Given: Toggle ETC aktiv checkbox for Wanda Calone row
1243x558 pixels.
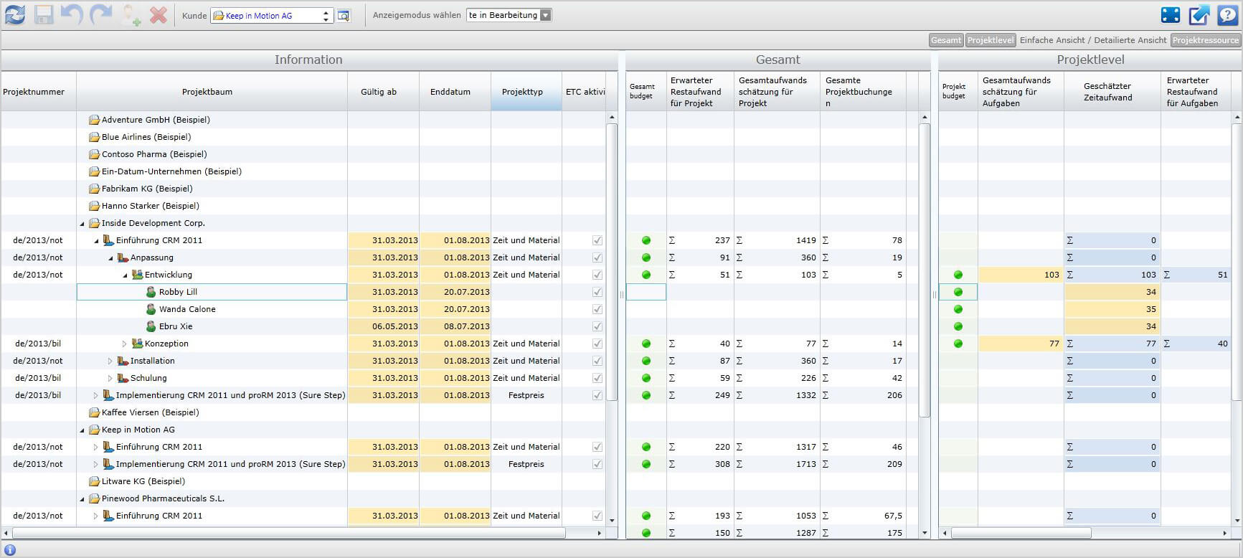Looking at the screenshot, I should 597,309.
